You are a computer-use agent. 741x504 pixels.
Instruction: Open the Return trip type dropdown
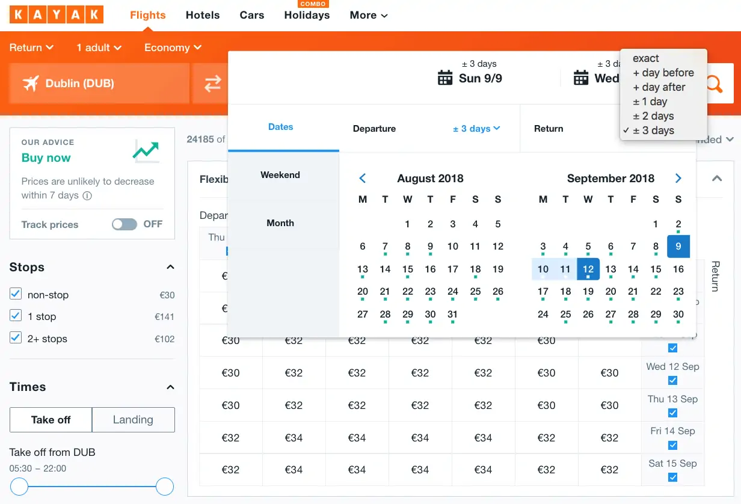click(32, 48)
